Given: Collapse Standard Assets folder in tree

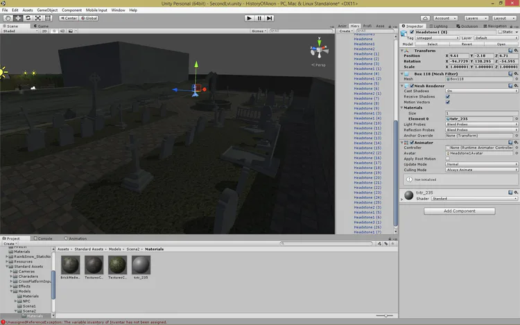Looking at the screenshot, I should 7,266.
